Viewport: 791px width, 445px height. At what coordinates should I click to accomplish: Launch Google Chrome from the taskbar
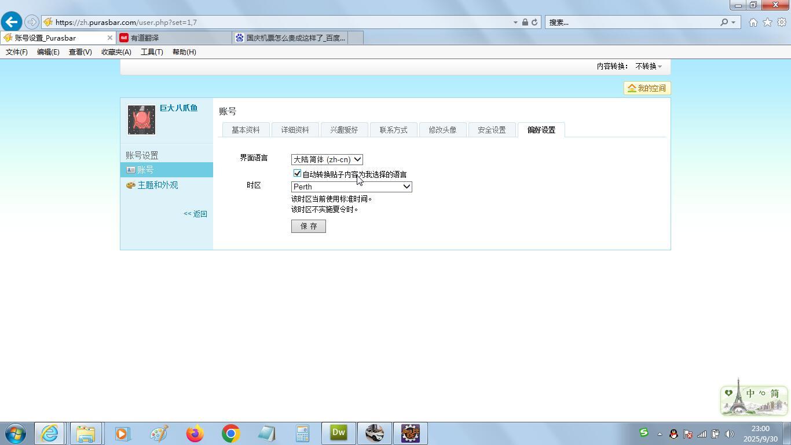point(230,433)
